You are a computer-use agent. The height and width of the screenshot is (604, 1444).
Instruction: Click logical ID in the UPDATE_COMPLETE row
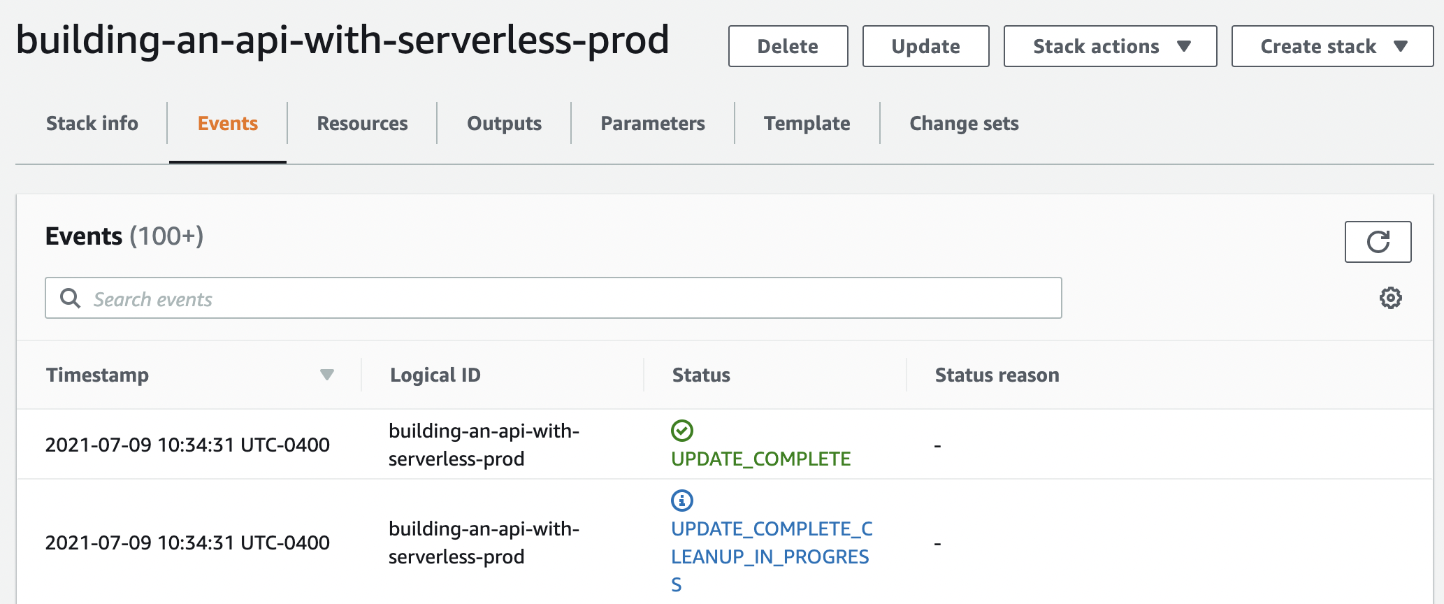(x=484, y=445)
